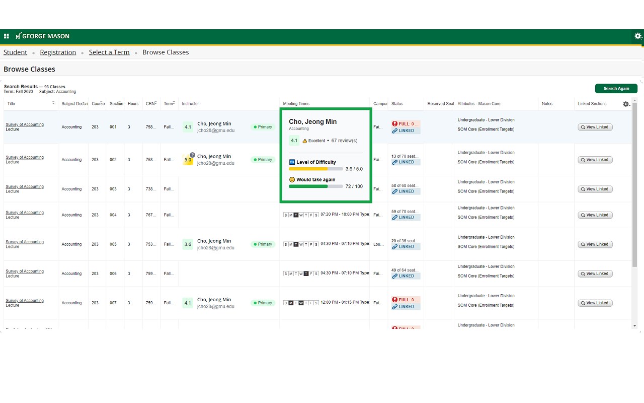Click the LINKED chain icon for section 004

[395, 217]
